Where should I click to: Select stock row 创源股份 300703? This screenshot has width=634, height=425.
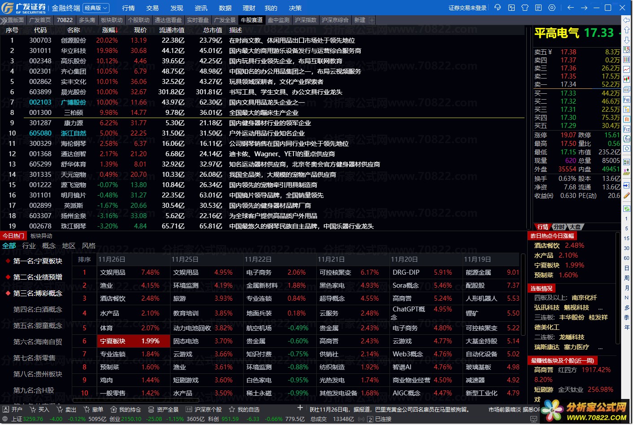262,40
